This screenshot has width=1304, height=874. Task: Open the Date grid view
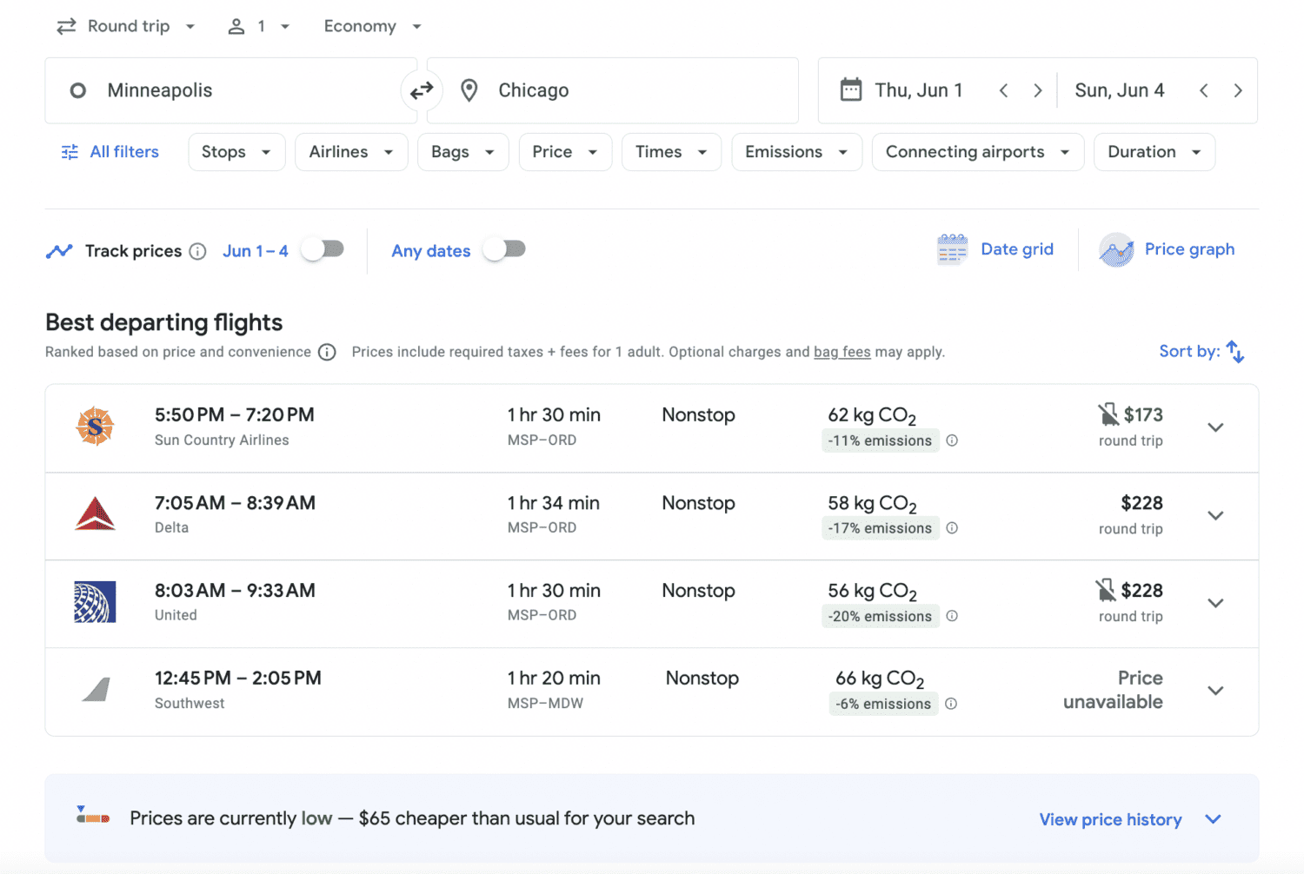(997, 249)
